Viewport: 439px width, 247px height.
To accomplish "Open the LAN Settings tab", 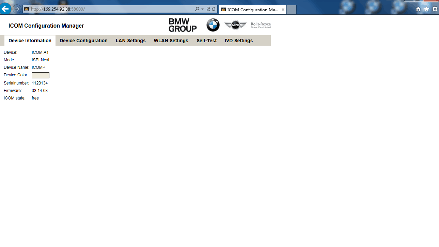I will point(131,41).
